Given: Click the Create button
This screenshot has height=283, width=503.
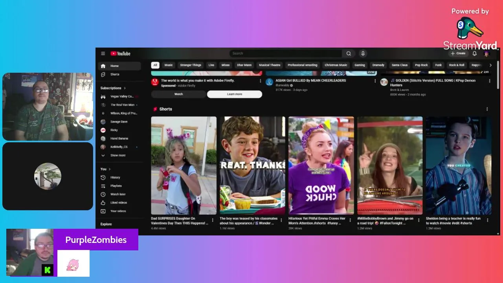Looking at the screenshot, I should [458, 53].
